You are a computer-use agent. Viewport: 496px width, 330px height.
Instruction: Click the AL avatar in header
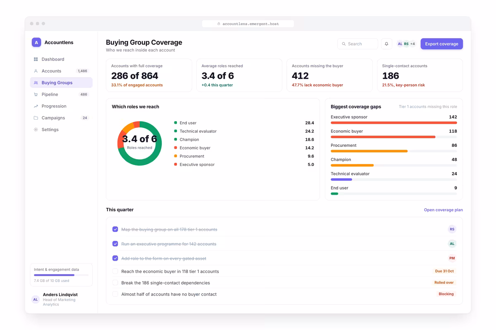400,44
